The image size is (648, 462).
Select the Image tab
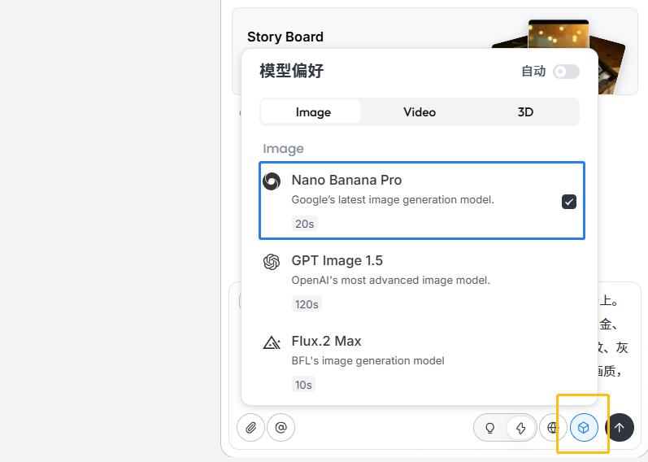(x=313, y=112)
